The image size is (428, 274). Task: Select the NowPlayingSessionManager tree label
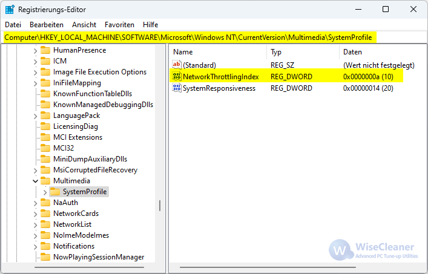[99, 257]
